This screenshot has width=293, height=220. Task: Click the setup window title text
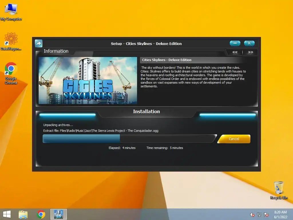pyautogui.click(x=146, y=44)
